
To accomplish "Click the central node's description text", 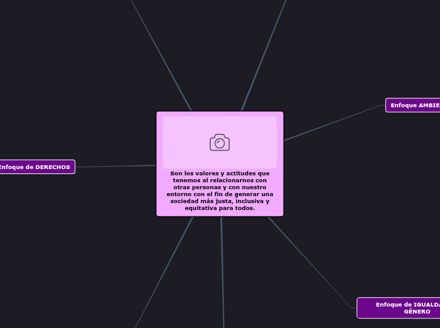I will tap(220, 190).
